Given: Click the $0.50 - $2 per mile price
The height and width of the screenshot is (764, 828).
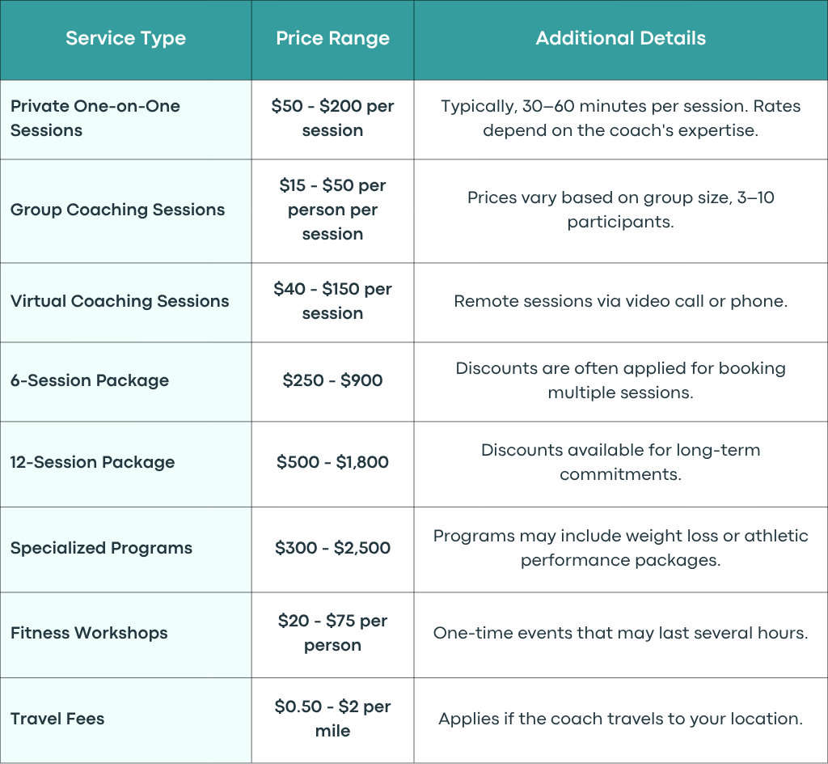Looking at the screenshot, I should coord(332,719).
